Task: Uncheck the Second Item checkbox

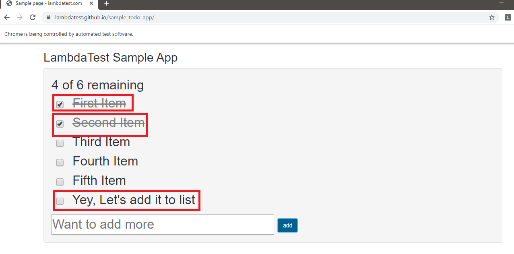Action: (x=60, y=124)
